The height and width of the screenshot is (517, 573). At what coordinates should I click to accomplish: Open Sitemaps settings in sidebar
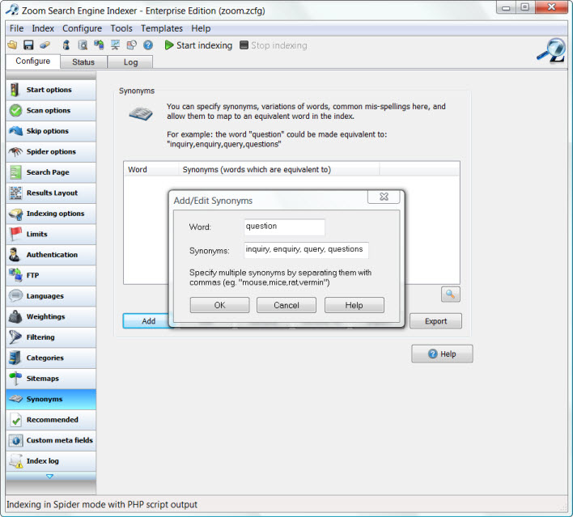[x=51, y=379]
